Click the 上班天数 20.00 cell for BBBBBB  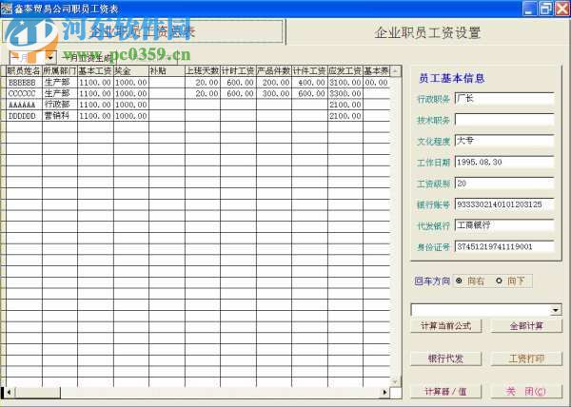(203, 83)
